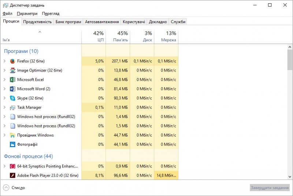Click the vertical scrollbar thumb
The image size is (293, 196).
[x=290, y=60]
